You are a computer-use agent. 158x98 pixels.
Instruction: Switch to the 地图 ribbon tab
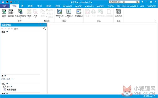point(30,6)
